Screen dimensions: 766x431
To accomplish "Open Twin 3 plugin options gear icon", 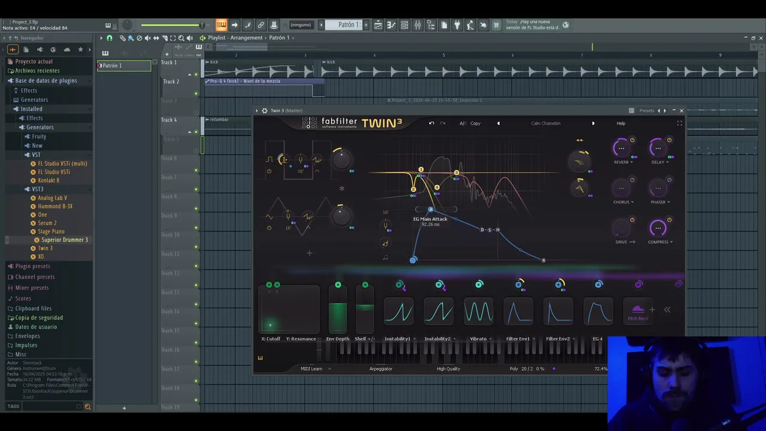I will point(265,111).
